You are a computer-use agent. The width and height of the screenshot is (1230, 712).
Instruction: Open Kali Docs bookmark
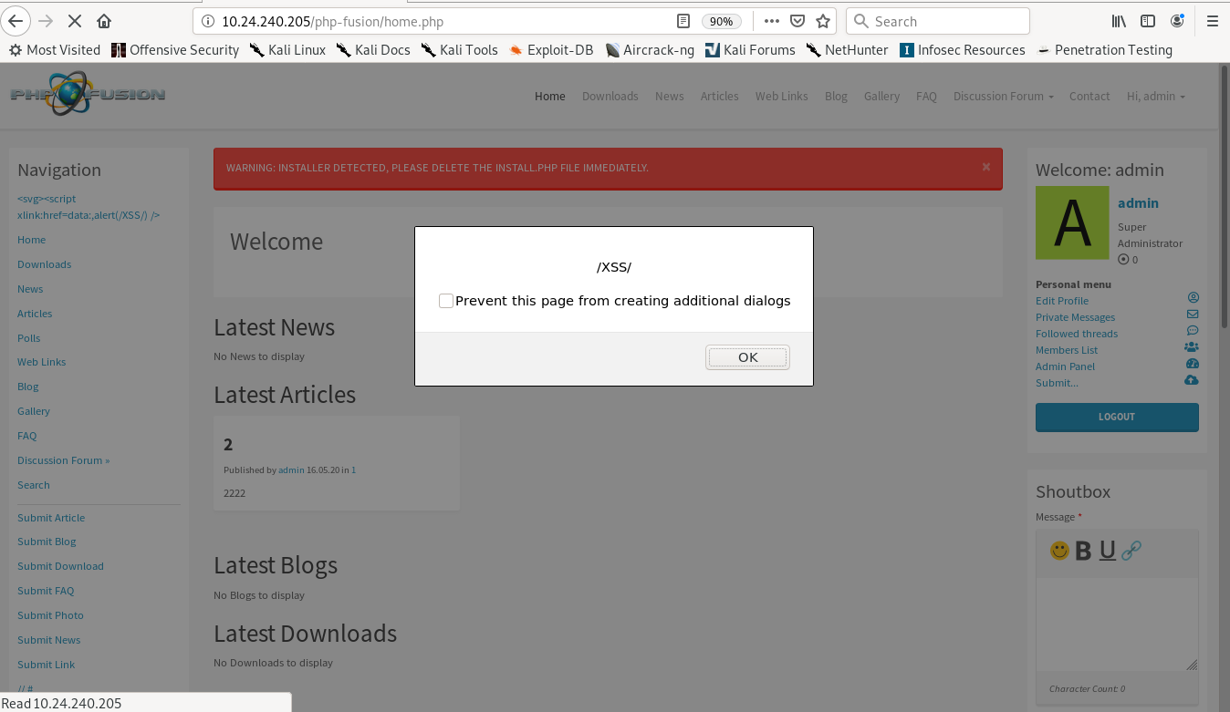pyautogui.click(x=373, y=50)
